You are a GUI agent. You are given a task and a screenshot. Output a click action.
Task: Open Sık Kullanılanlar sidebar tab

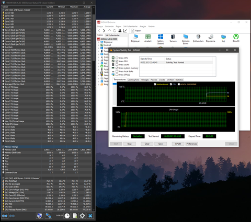[x=112, y=36]
